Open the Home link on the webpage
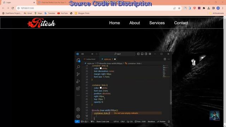 [114, 23]
